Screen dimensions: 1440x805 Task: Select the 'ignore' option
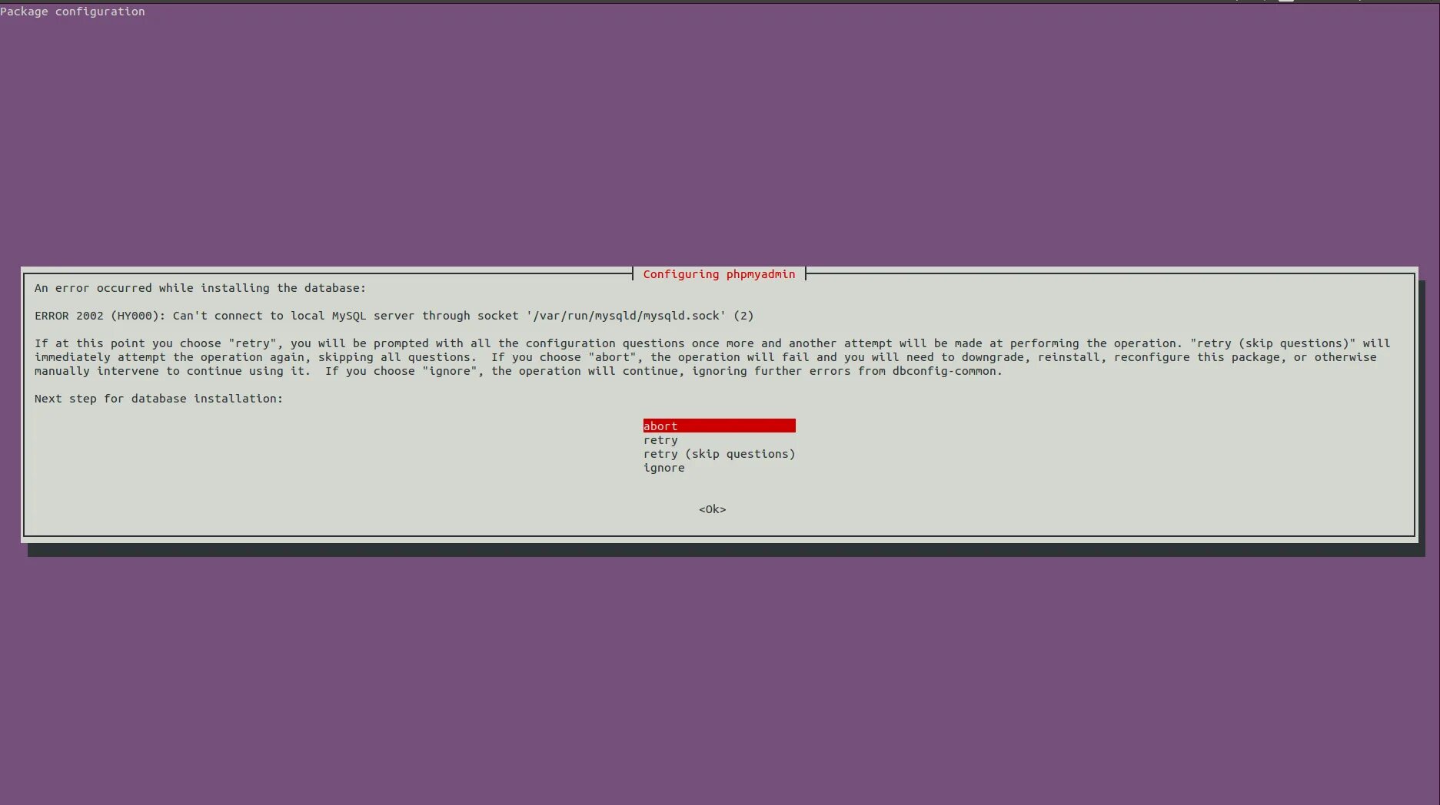pyautogui.click(x=663, y=468)
